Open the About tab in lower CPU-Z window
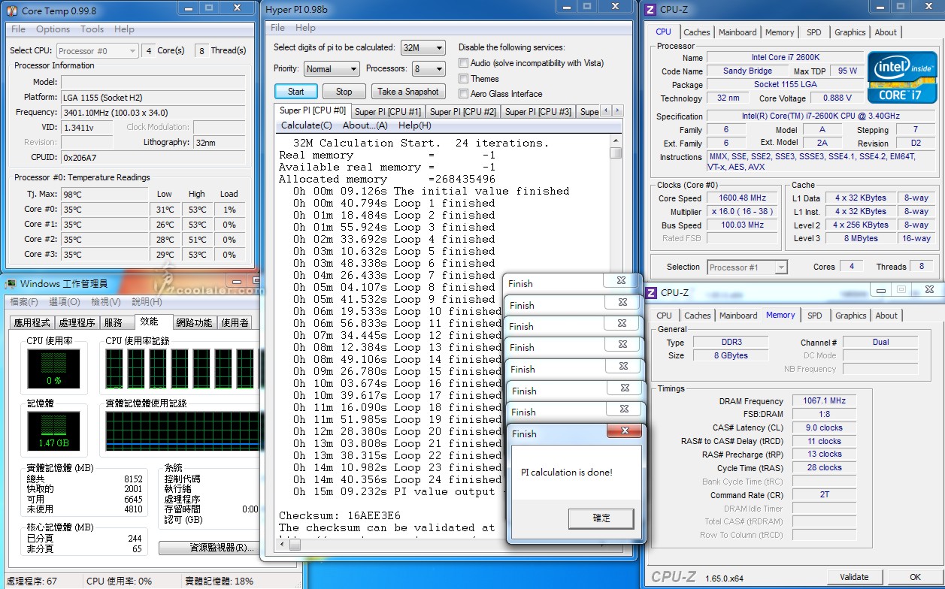The width and height of the screenshot is (945, 589). click(886, 316)
